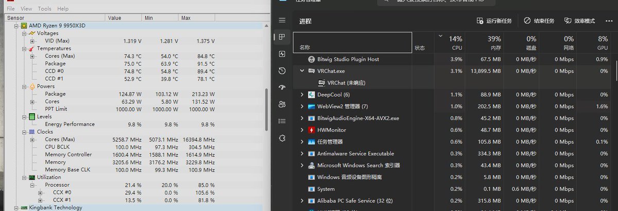Open Services puzzle icon in Task Manager sidebar
The image size is (618, 211).
coord(282,138)
